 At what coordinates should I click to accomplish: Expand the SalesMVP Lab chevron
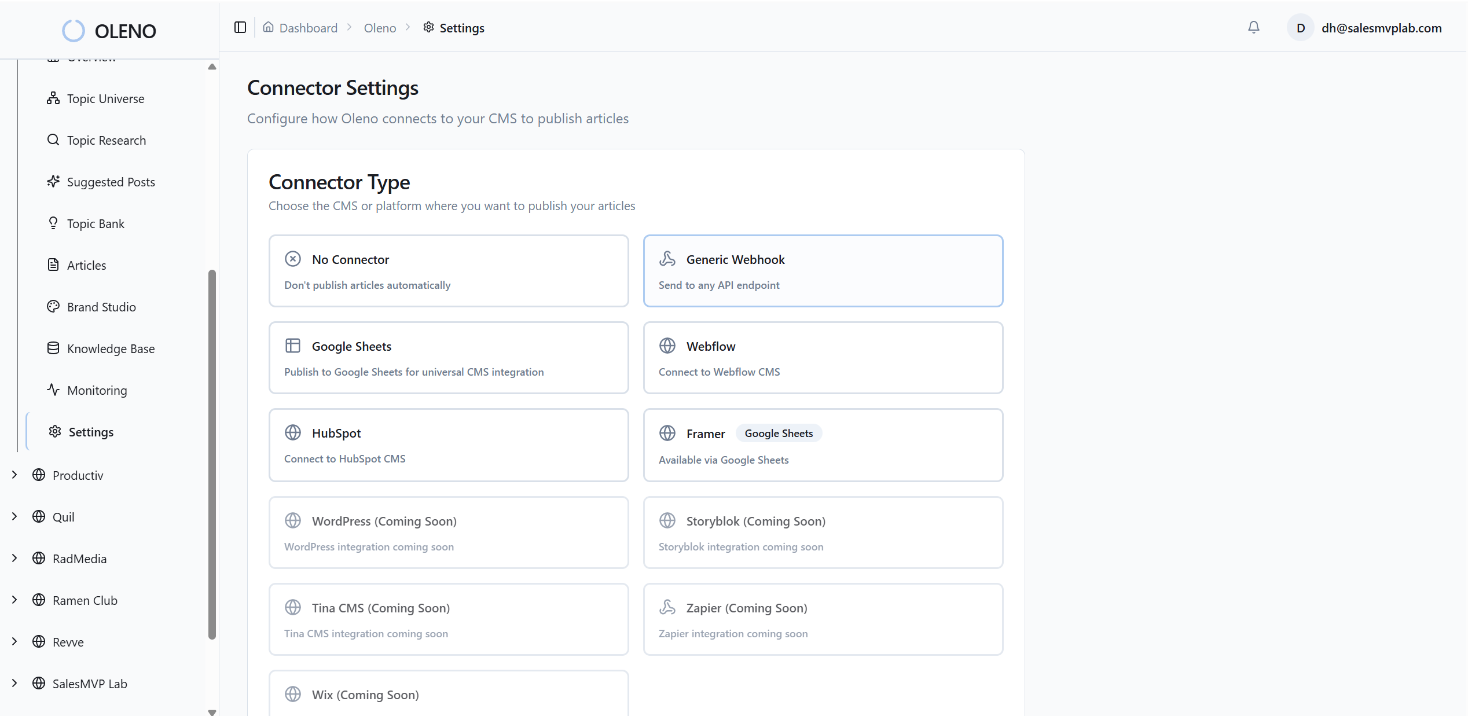coord(14,684)
